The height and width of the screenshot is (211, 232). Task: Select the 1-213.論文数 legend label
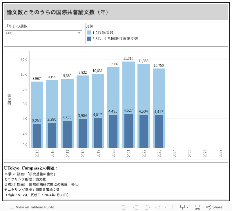[x=103, y=33]
